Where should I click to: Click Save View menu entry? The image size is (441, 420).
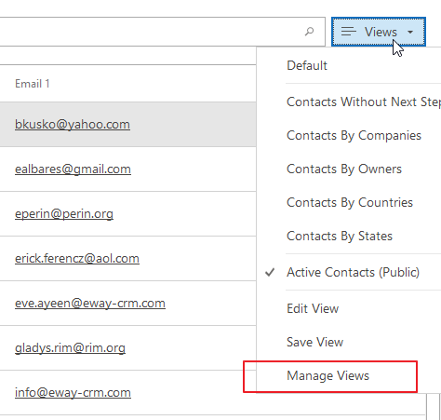click(314, 342)
